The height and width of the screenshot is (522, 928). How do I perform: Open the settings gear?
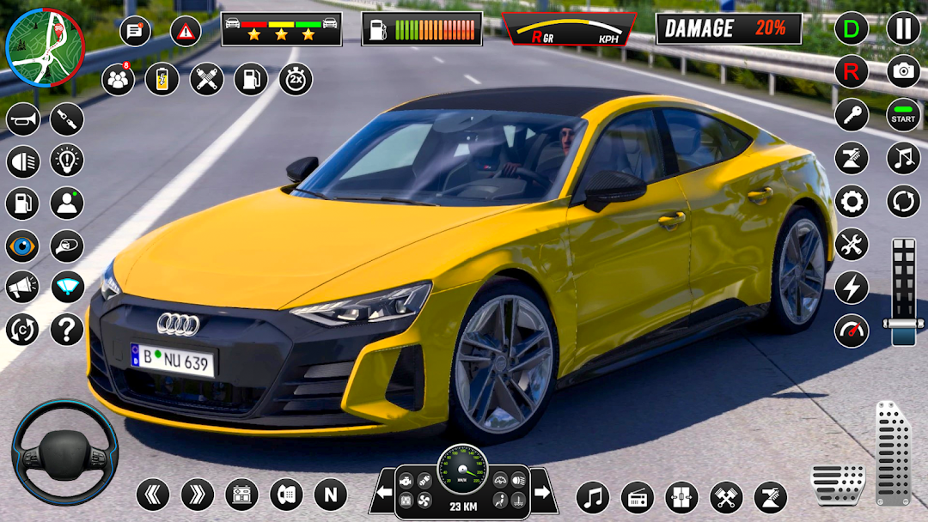click(x=852, y=202)
